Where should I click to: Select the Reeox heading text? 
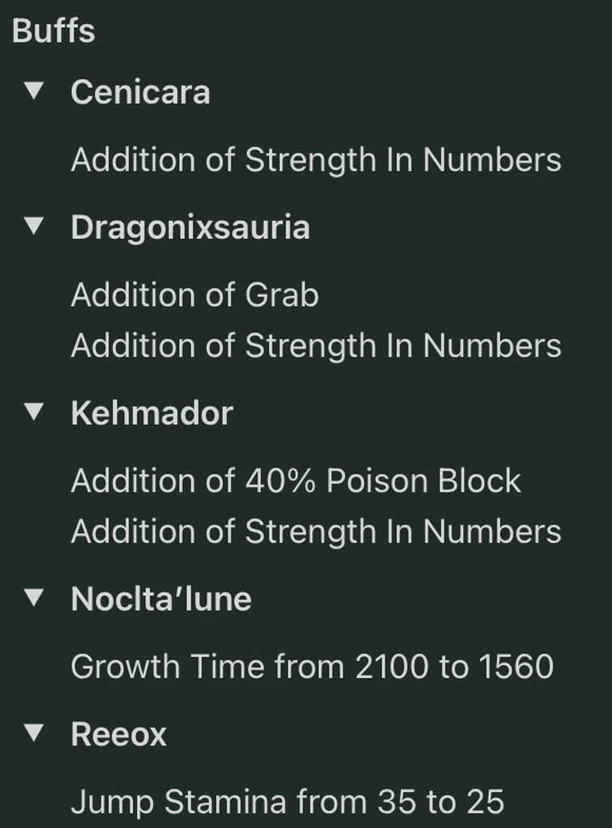click(118, 734)
